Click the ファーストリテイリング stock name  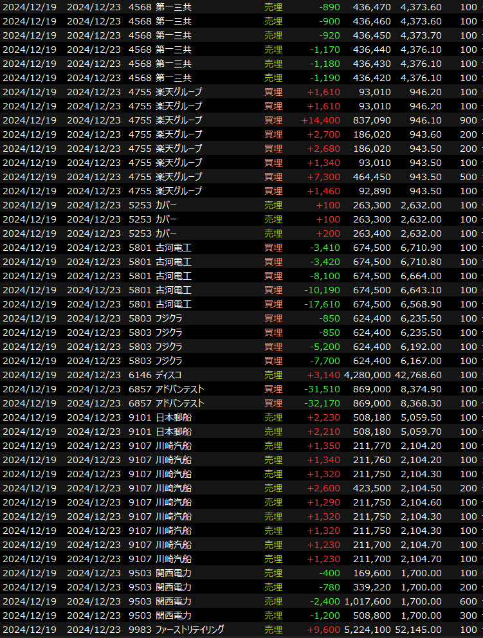(190, 630)
